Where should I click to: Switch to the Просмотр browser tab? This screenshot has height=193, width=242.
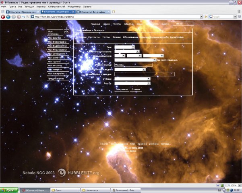click(x=23, y=12)
